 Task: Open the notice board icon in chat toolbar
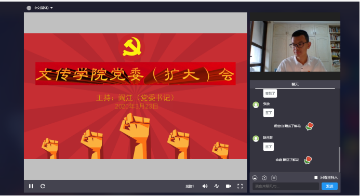[274, 178]
